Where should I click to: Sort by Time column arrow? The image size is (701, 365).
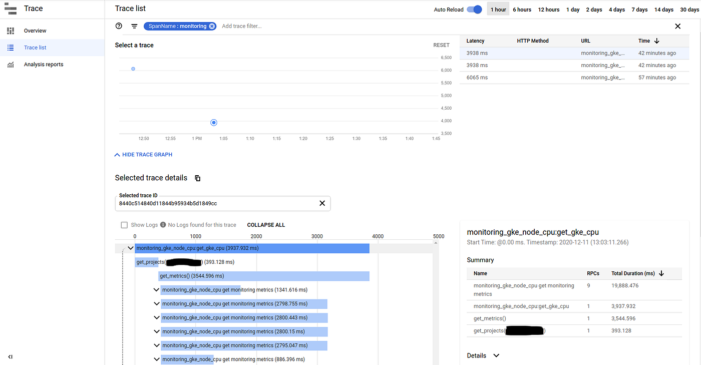[657, 41]
